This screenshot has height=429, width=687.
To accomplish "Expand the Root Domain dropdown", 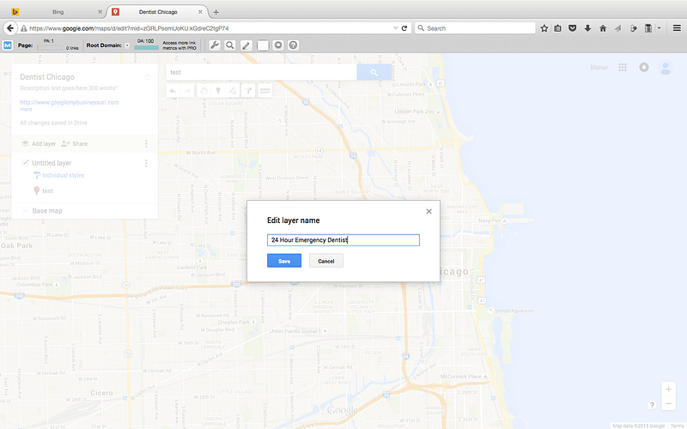I will (127, 45).
